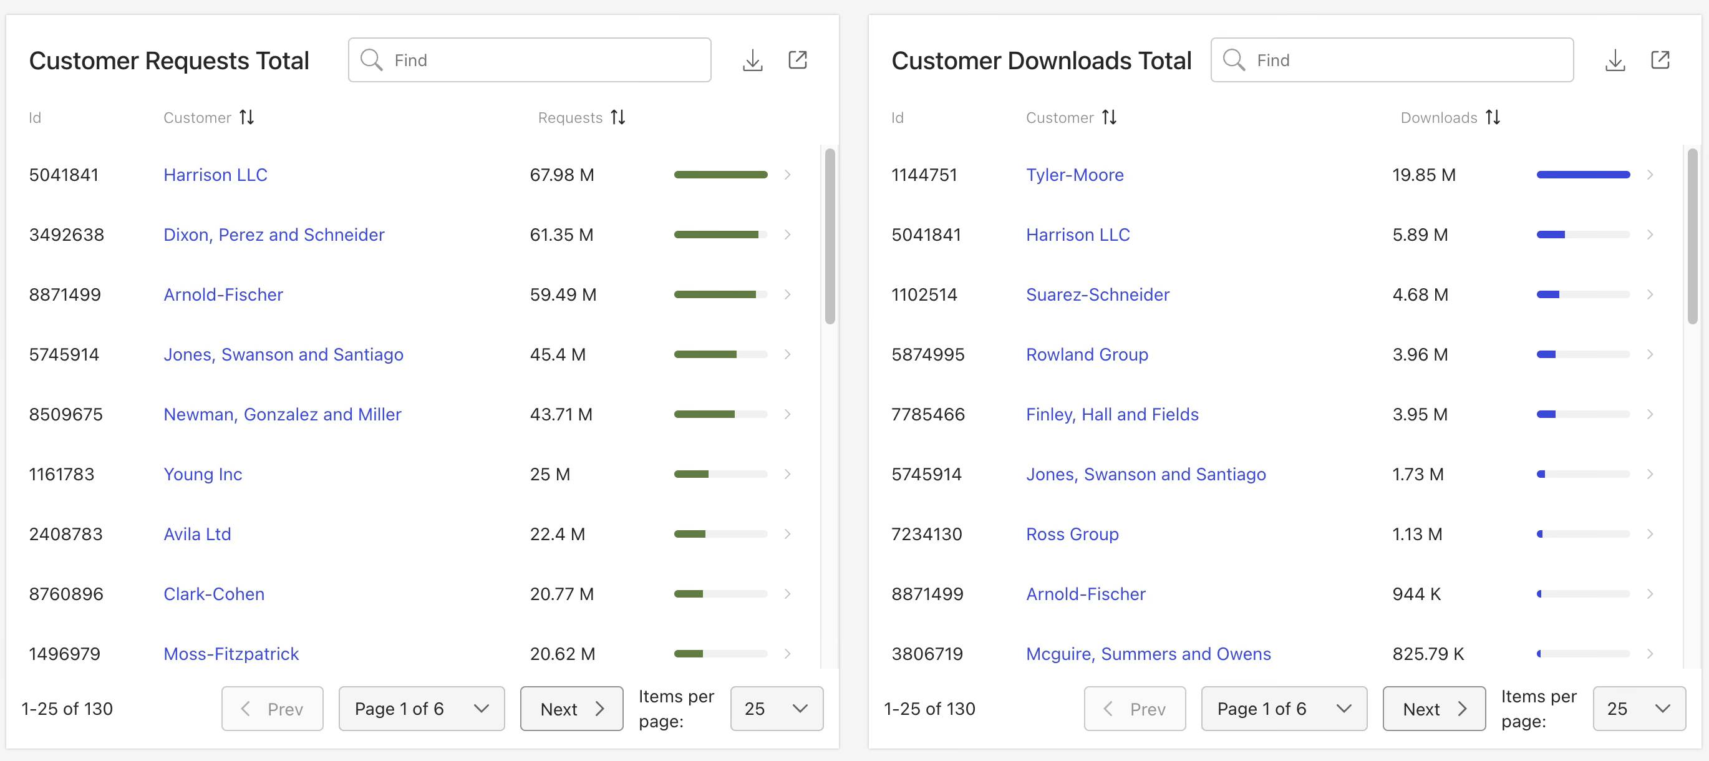Image resolution: width=1709 pixels, height=761 pixels.
Task: Click Prev button in requests table
Action: pyautogui.click(x=272, y=709)
